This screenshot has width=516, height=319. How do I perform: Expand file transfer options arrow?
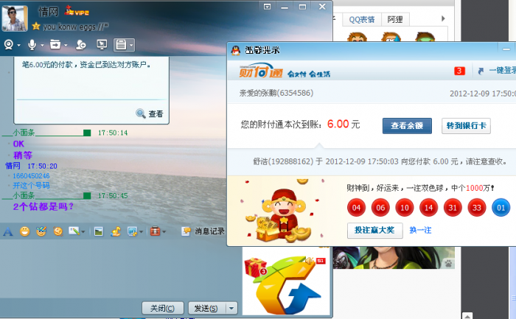[66, 45]
